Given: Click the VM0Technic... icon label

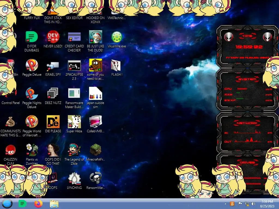Looking at the screenshot, I should (x=117, y=18).
